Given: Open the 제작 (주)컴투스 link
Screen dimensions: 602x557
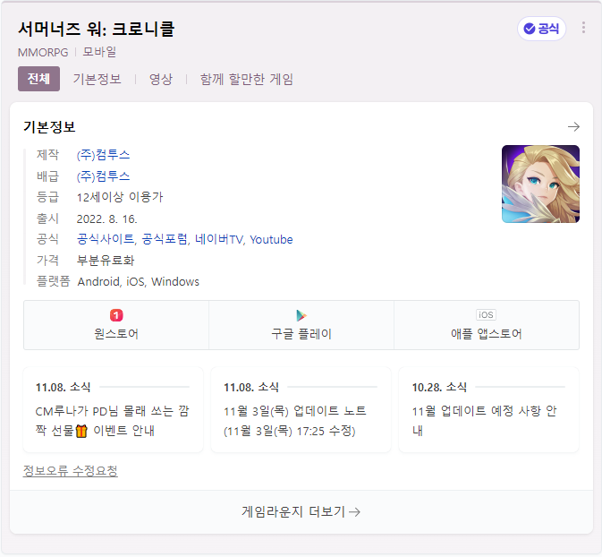Looking at the screenshot, I should (103, 155).
